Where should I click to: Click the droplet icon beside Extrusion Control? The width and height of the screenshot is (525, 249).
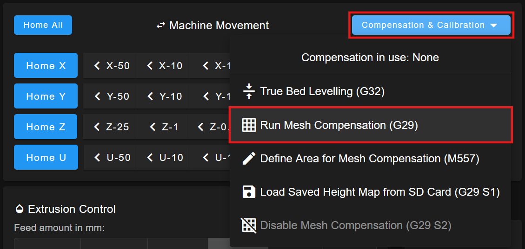pyautogui.click(x=20, y=209)
